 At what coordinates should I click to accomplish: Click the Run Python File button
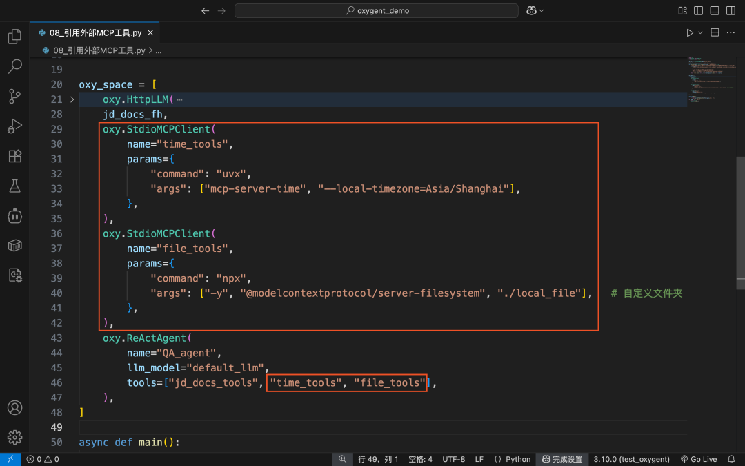[689, 32]
